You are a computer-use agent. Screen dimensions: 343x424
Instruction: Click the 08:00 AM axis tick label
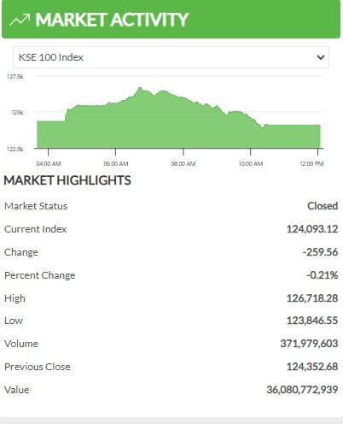[183, 164]
